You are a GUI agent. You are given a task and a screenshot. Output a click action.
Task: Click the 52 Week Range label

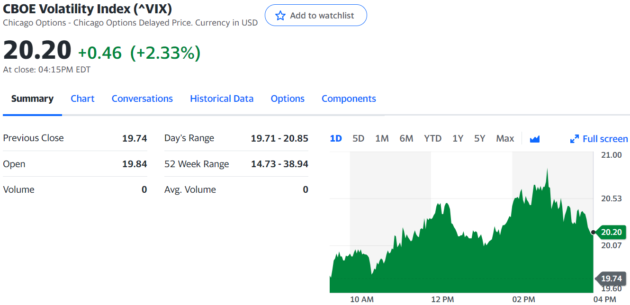point(197,164)
